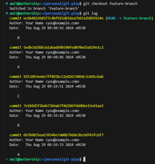Viewport: 155px width, 164px height.
Task: Click Author line of ec6b482 commit
Action: [x=44, y=23]
